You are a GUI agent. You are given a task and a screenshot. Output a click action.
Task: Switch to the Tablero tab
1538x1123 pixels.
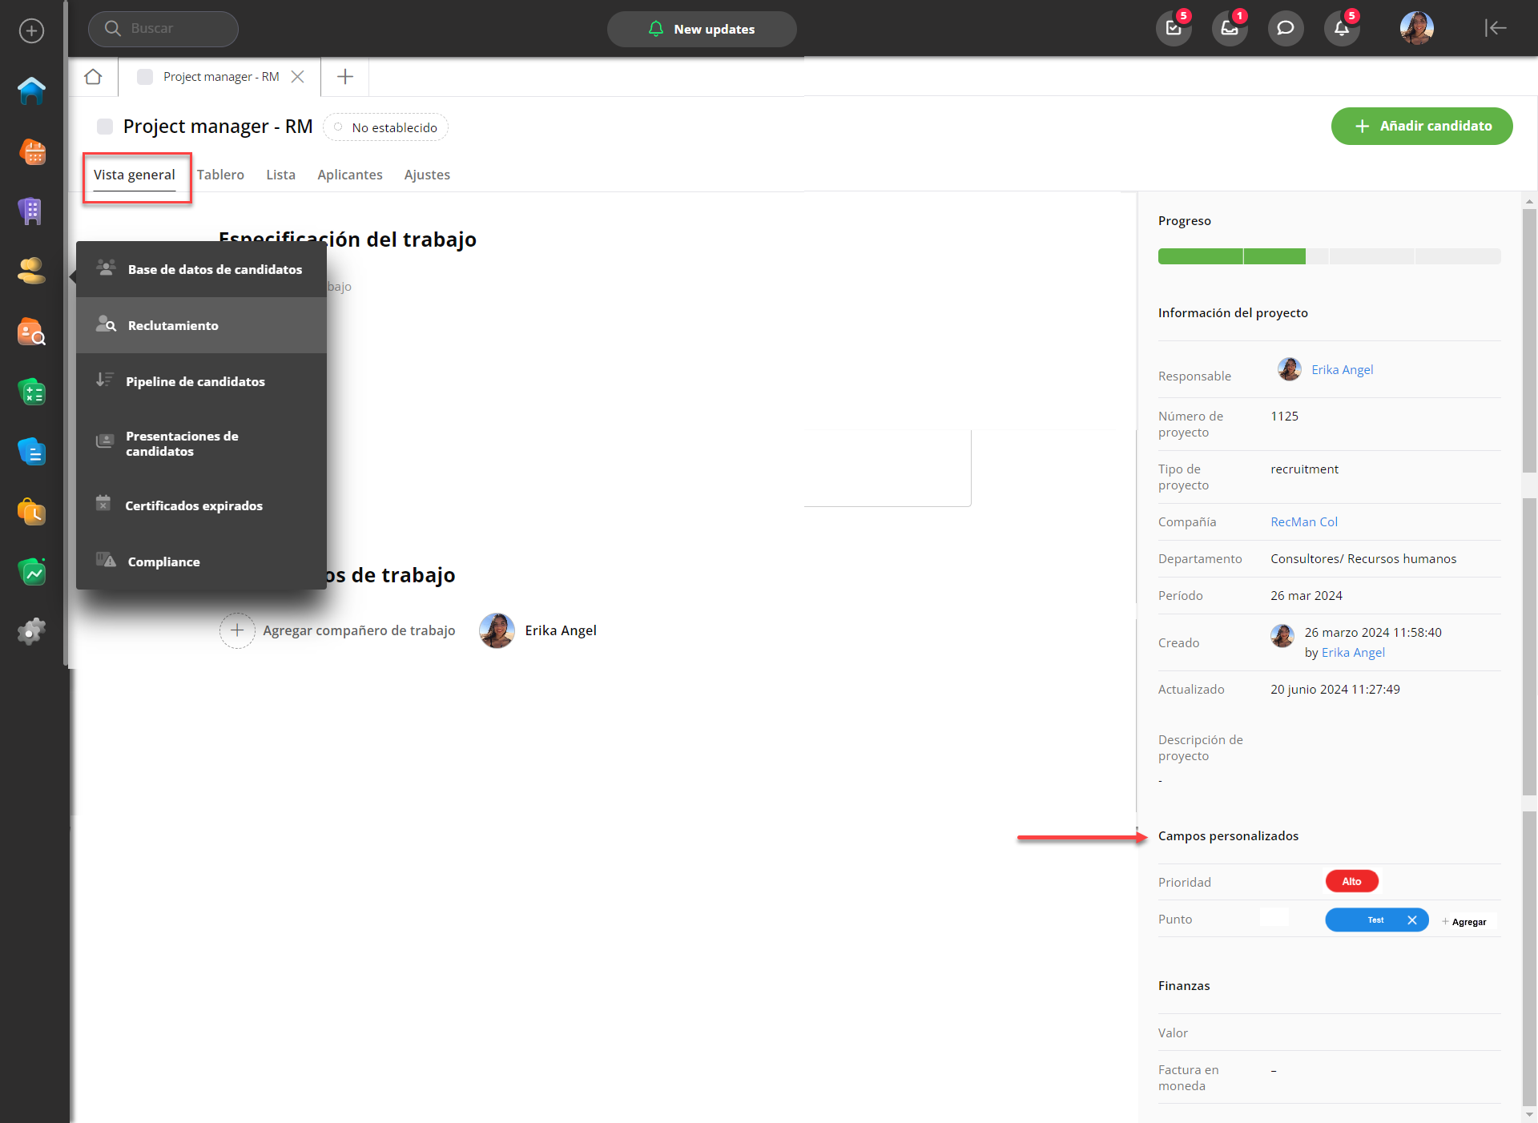coord(220,175)
